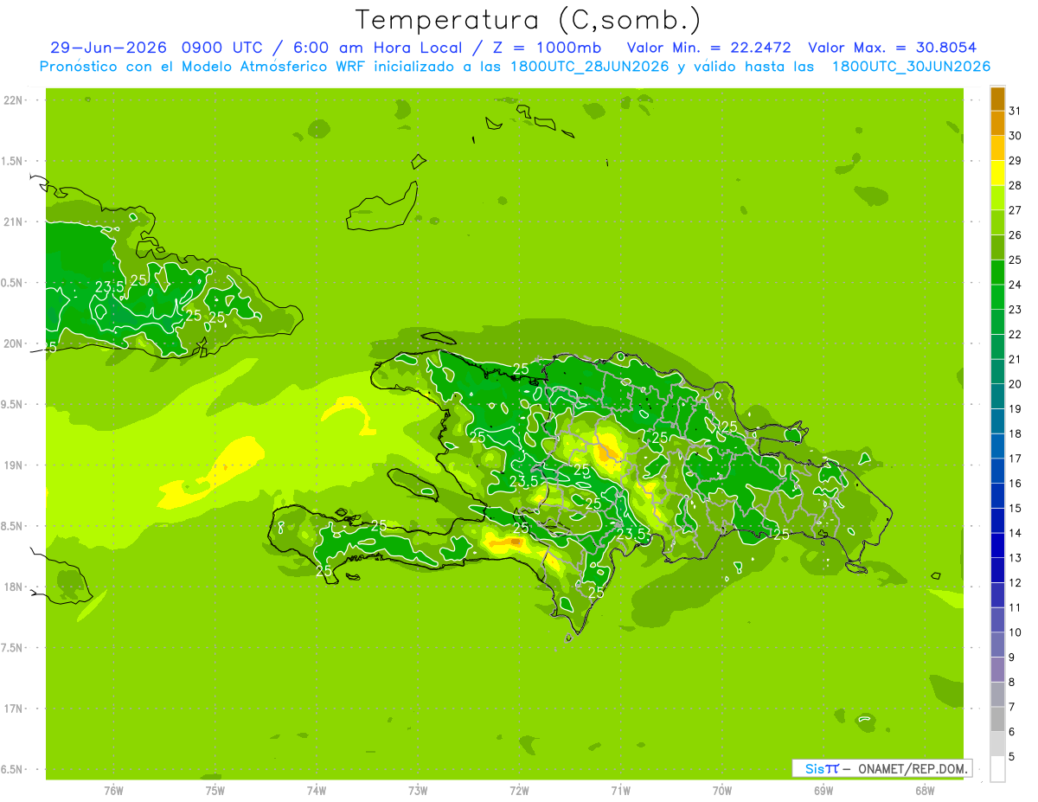The width and height of the screenshot is (1038, 802).
Task: Click the 70W longitude axis label
Action: click(722, 791)
